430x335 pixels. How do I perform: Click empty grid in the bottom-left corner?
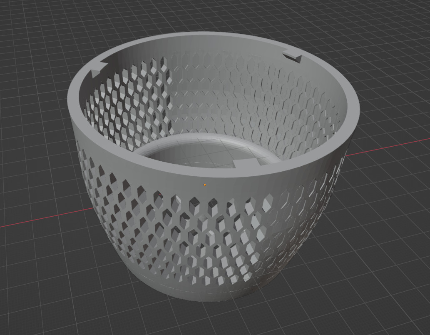point(25,312)
